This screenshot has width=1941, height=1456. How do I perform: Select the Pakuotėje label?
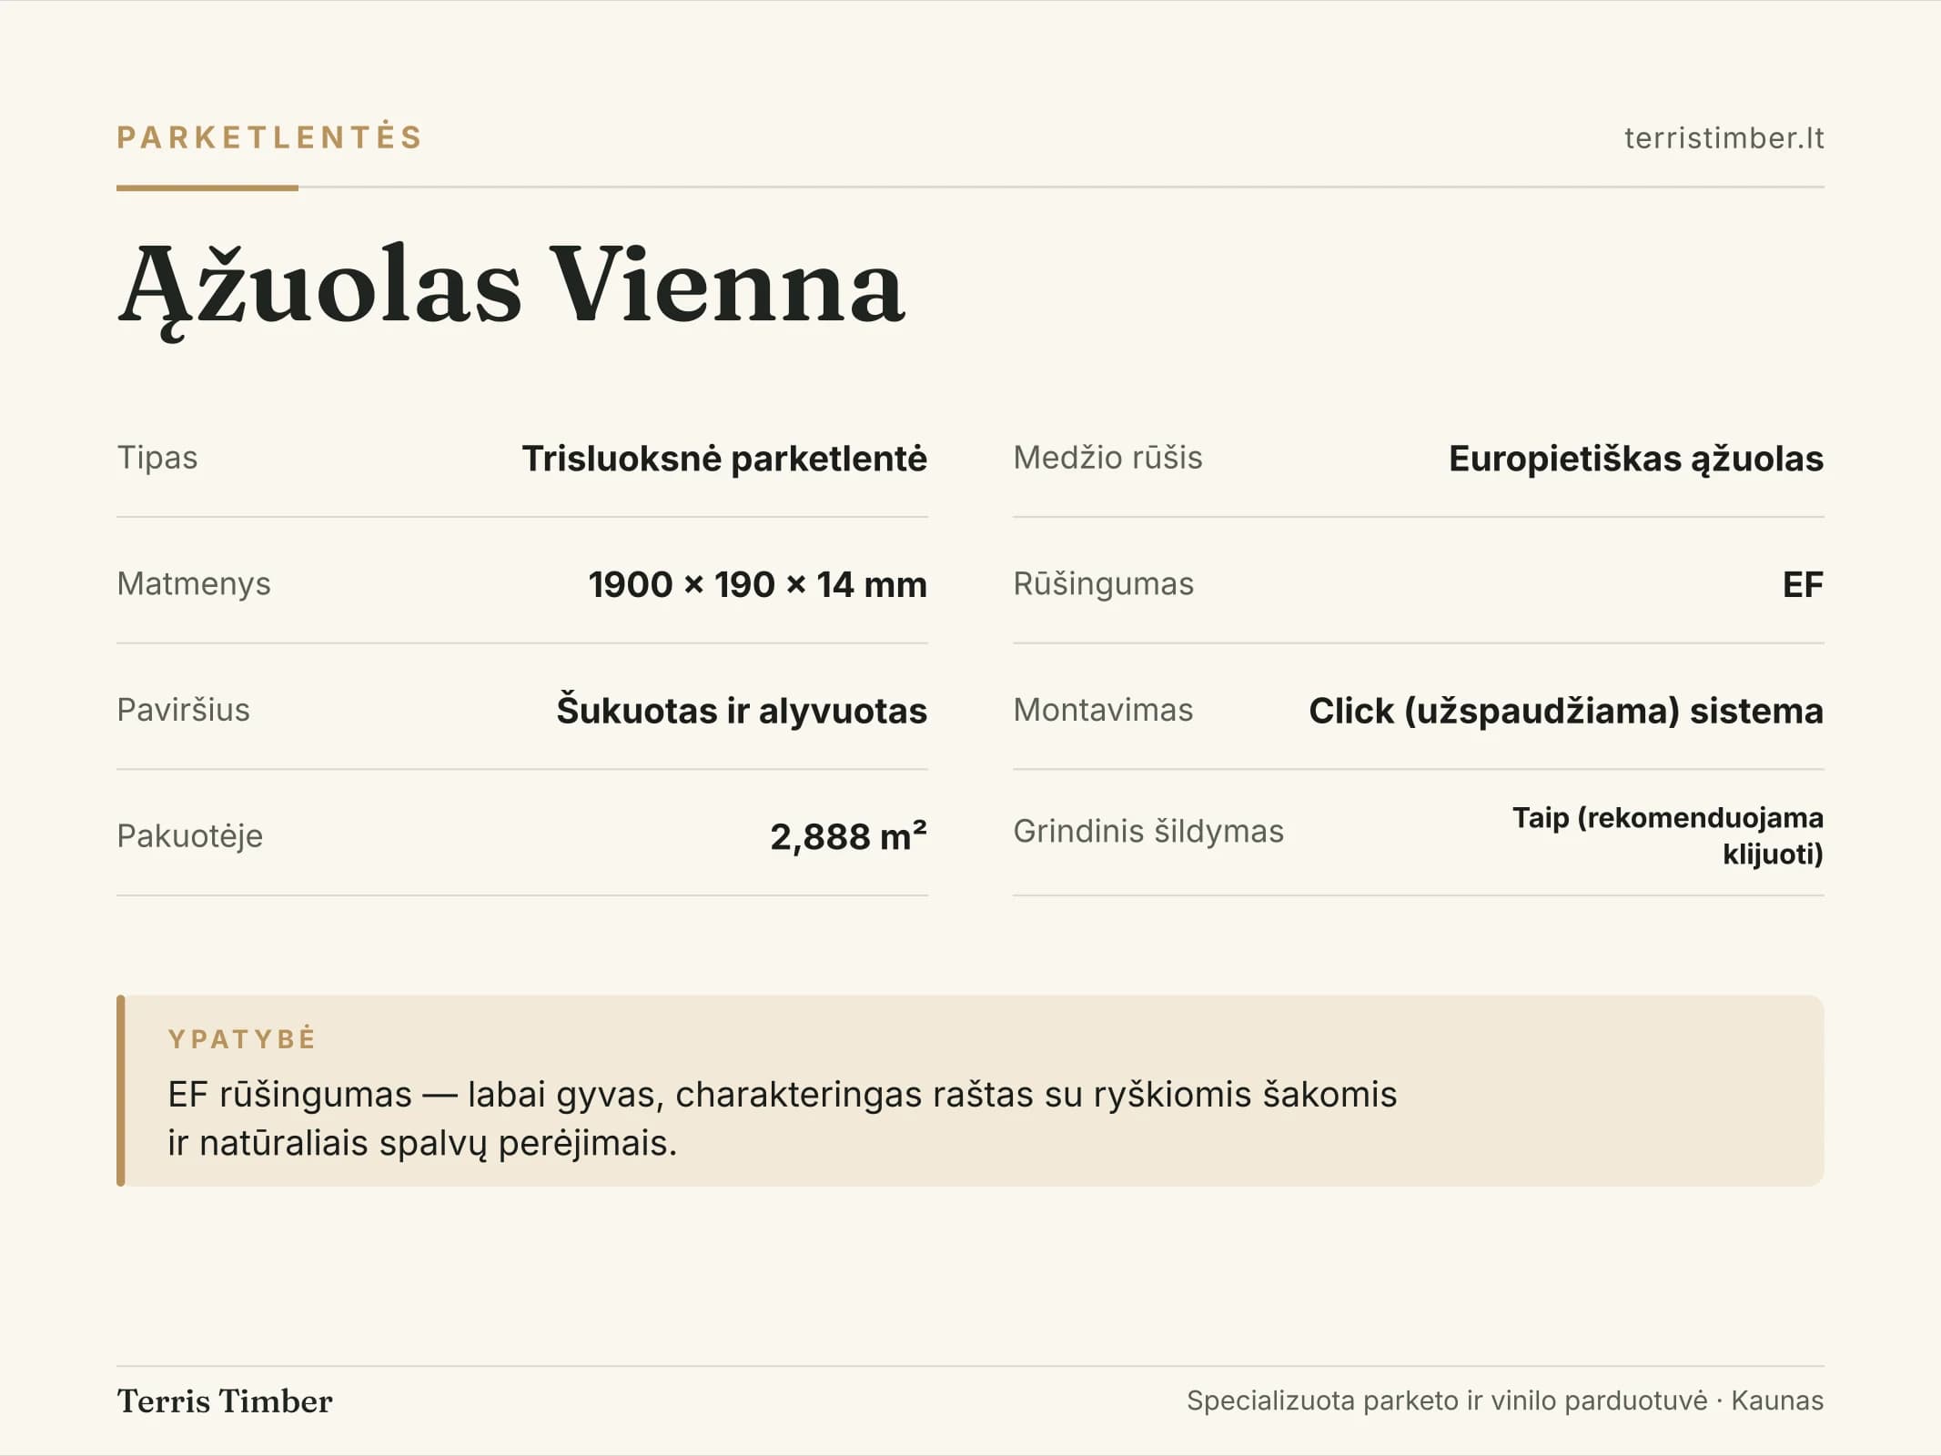click(189, 835)
